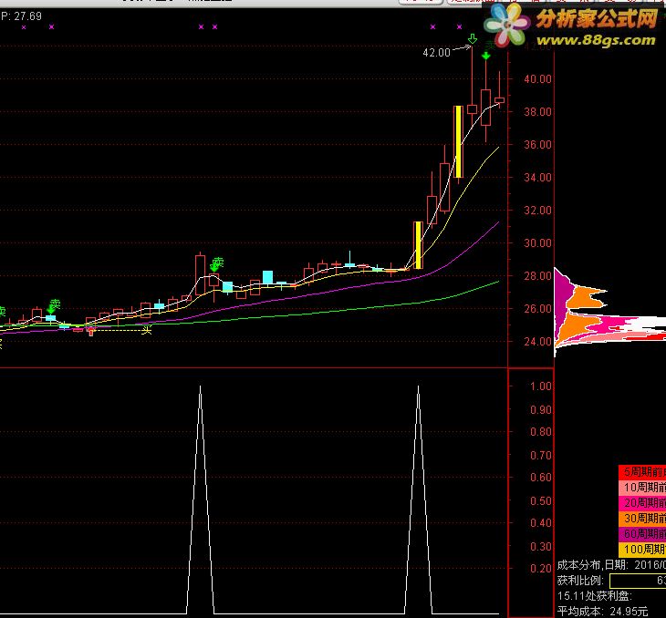
Task: Click the 32.00 price axis label
Action: pos(537,211)
